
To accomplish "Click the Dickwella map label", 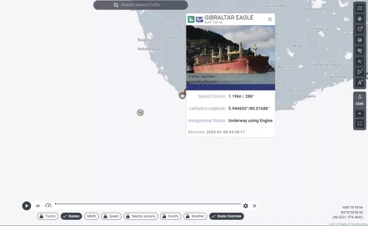I will [286, 108].
